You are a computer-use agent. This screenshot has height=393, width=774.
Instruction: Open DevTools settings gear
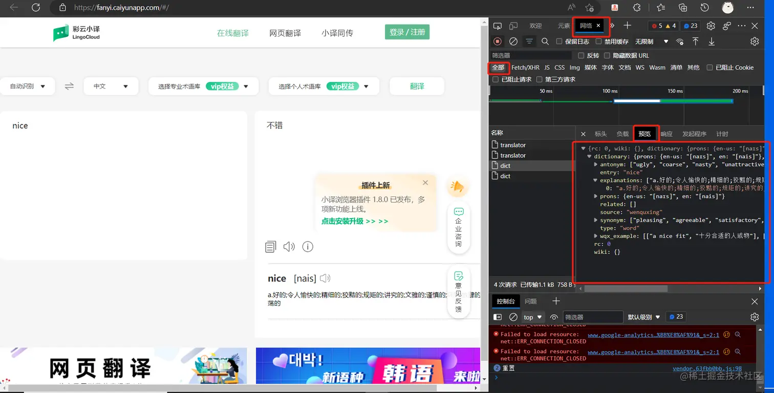click(754, 41)
